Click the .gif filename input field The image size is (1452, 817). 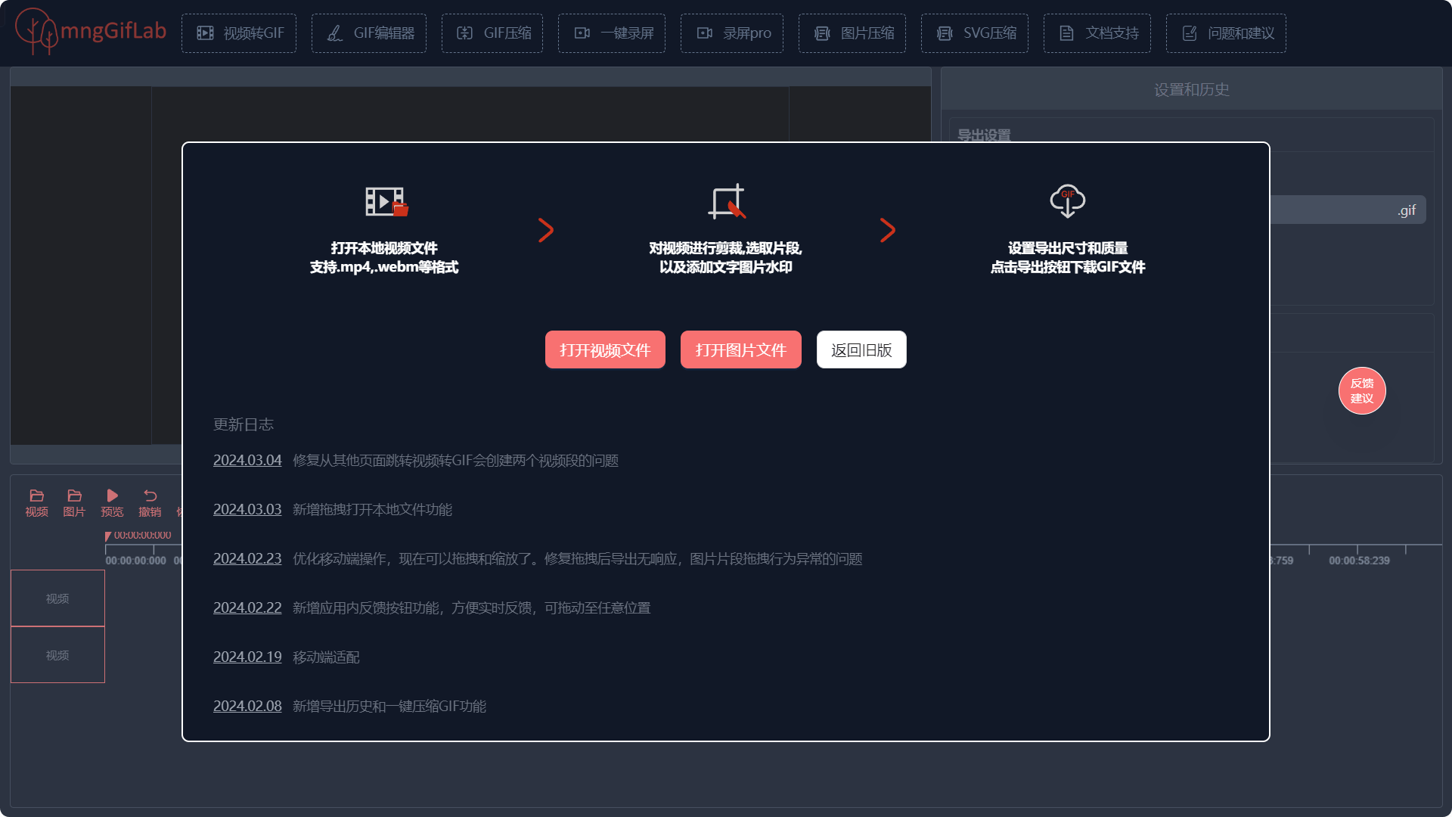coord(1348,210)
